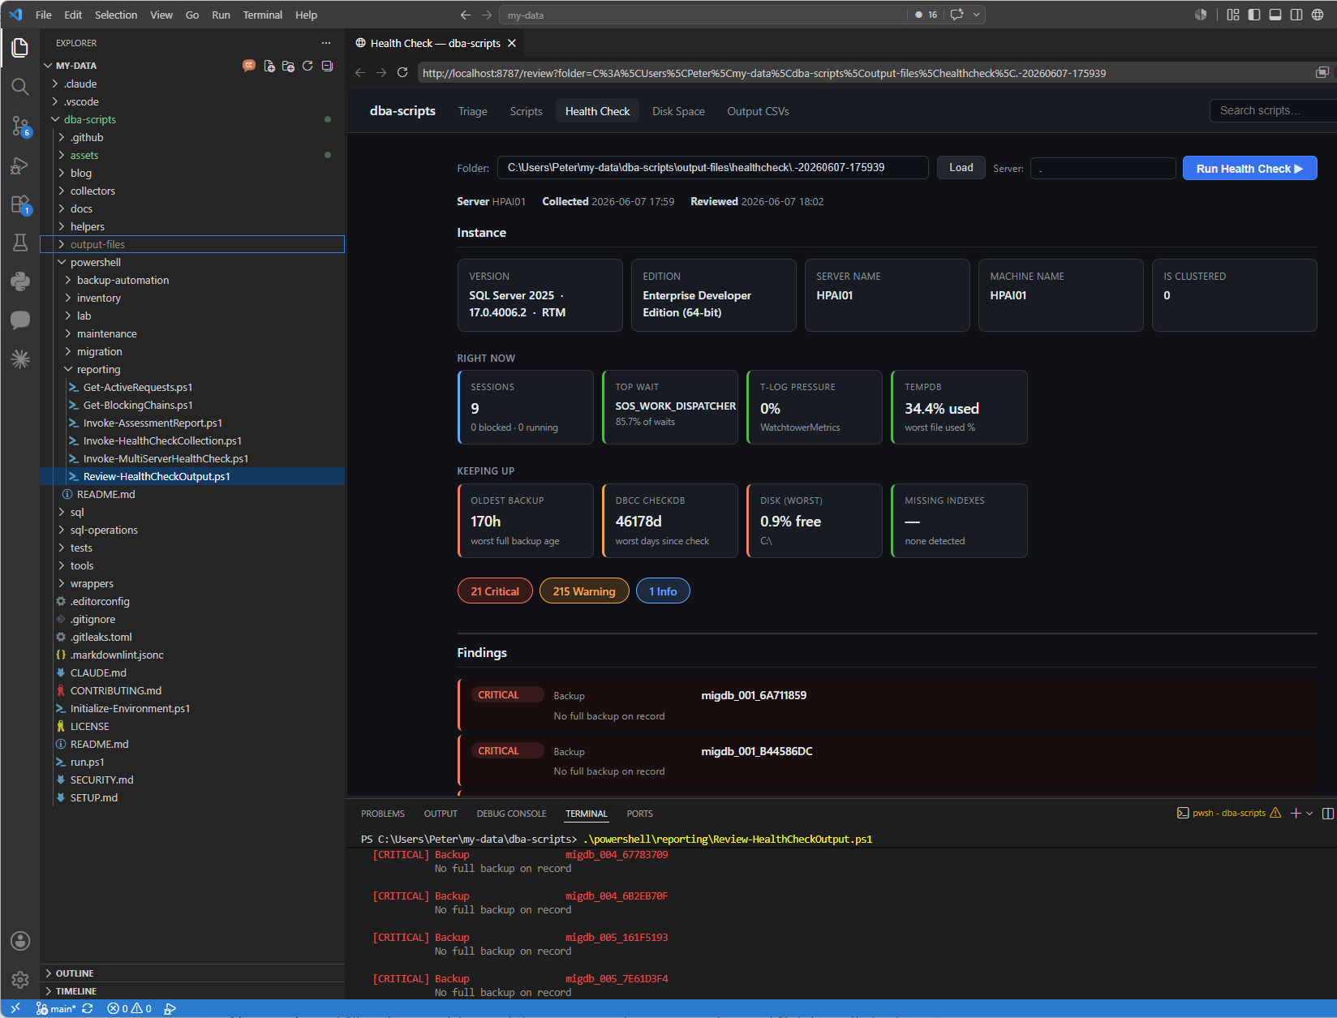The image size is (1337, 1018).
Task: Collapse the MY-DATA root folder
Action: [48, 66]
